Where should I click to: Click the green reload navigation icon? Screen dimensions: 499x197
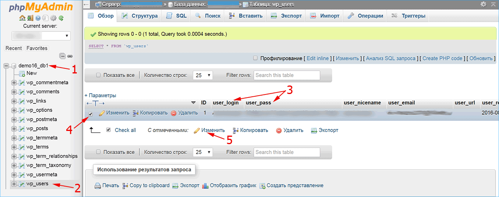click(61, 18)
